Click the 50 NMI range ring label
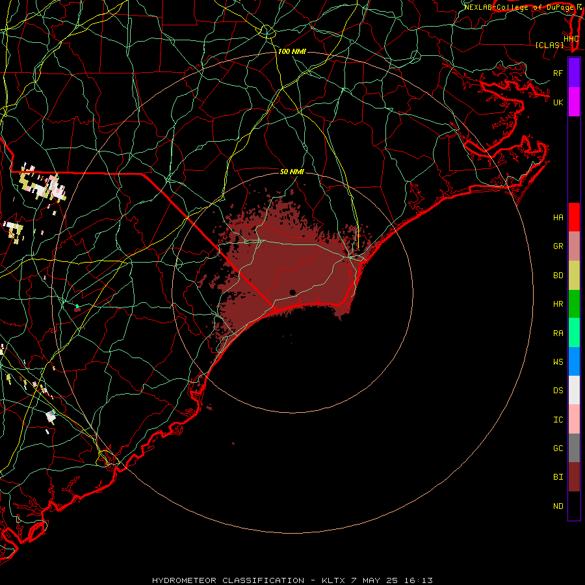This screenshot has height=585, width=585. pos(292,172)
